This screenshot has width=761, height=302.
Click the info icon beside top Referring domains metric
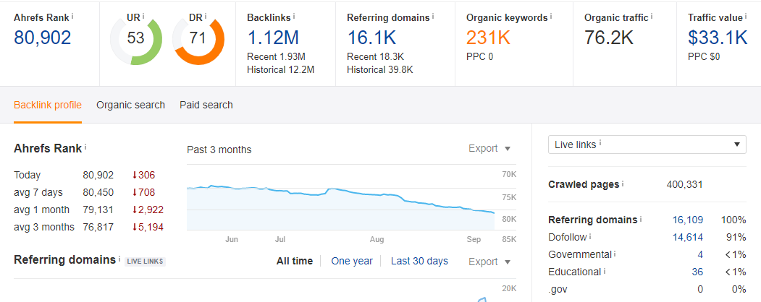pos(433,16)
